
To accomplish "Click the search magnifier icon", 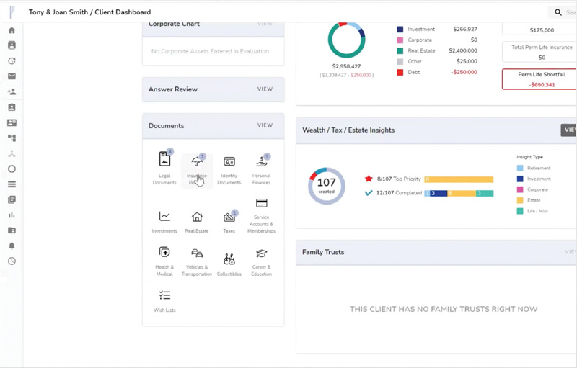I will [x=558, y=12].
